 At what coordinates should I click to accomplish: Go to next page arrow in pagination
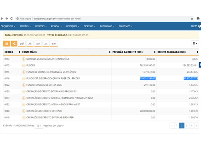(x=196, y=126)
